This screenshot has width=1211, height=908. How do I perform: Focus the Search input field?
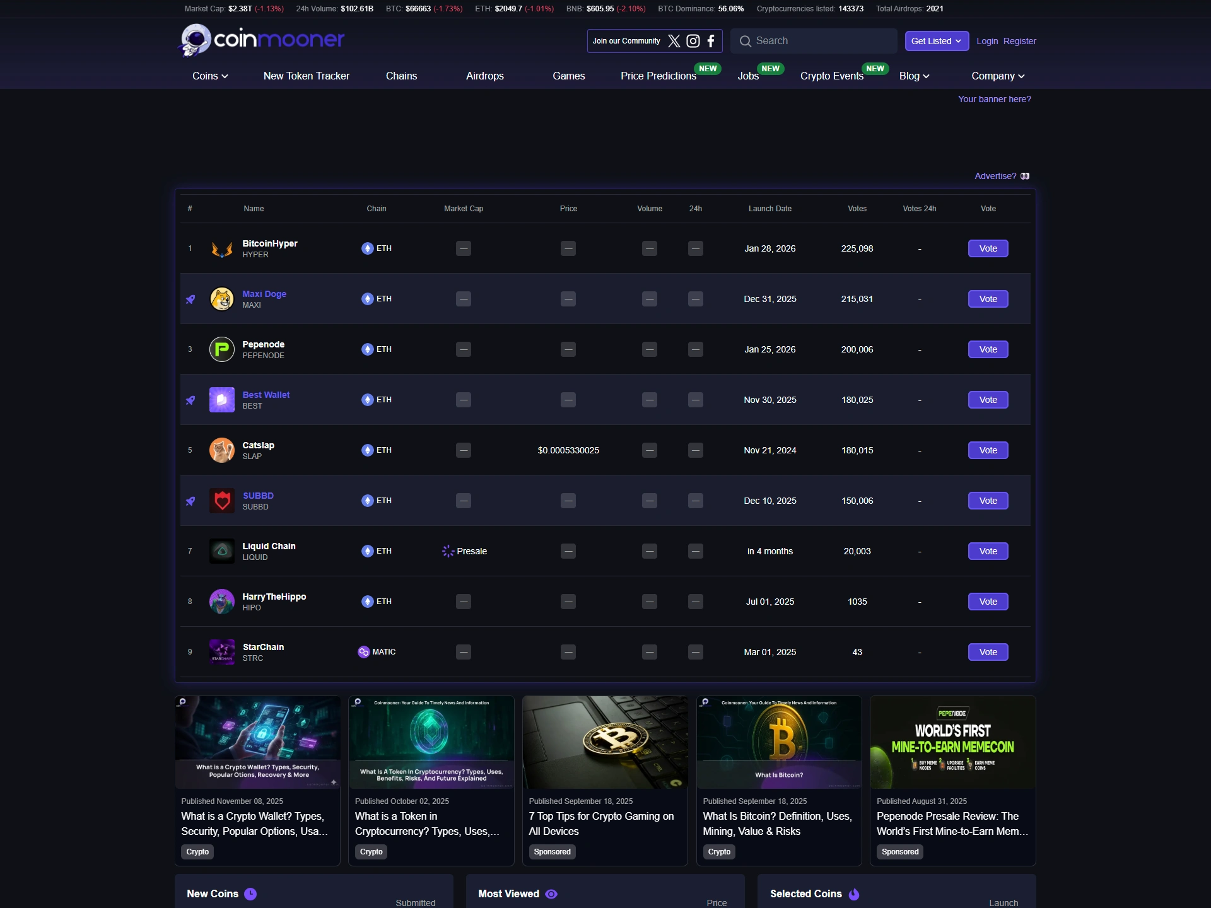click(814, 41)
